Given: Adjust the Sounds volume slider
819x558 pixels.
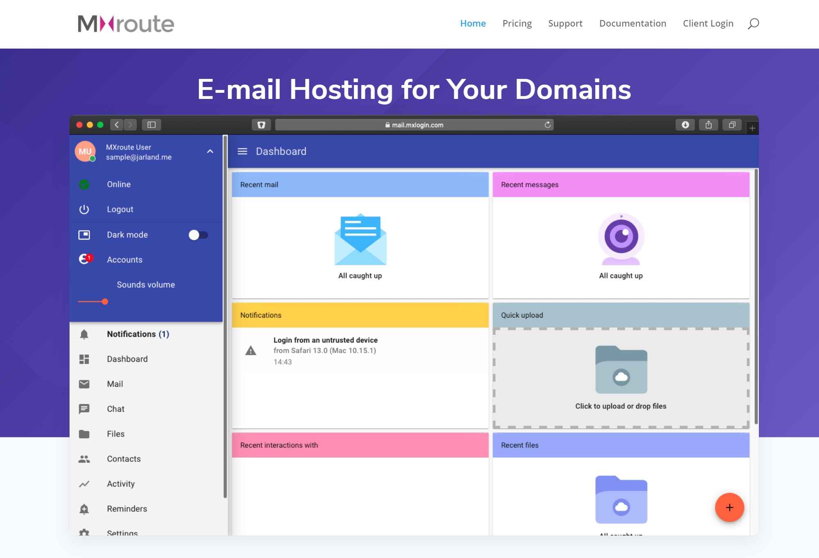Looking at the screenshot, I should (x=105, y=302).
